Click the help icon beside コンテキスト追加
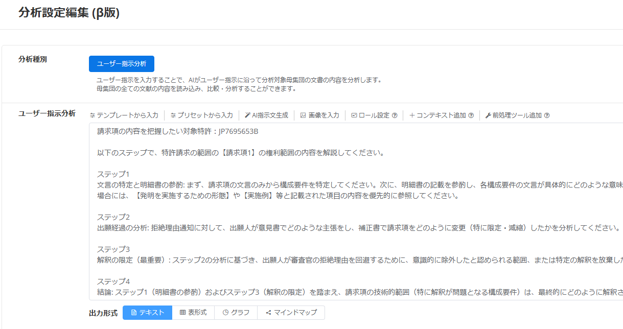This screenshot has height=329, width=623. coord(471,115)
